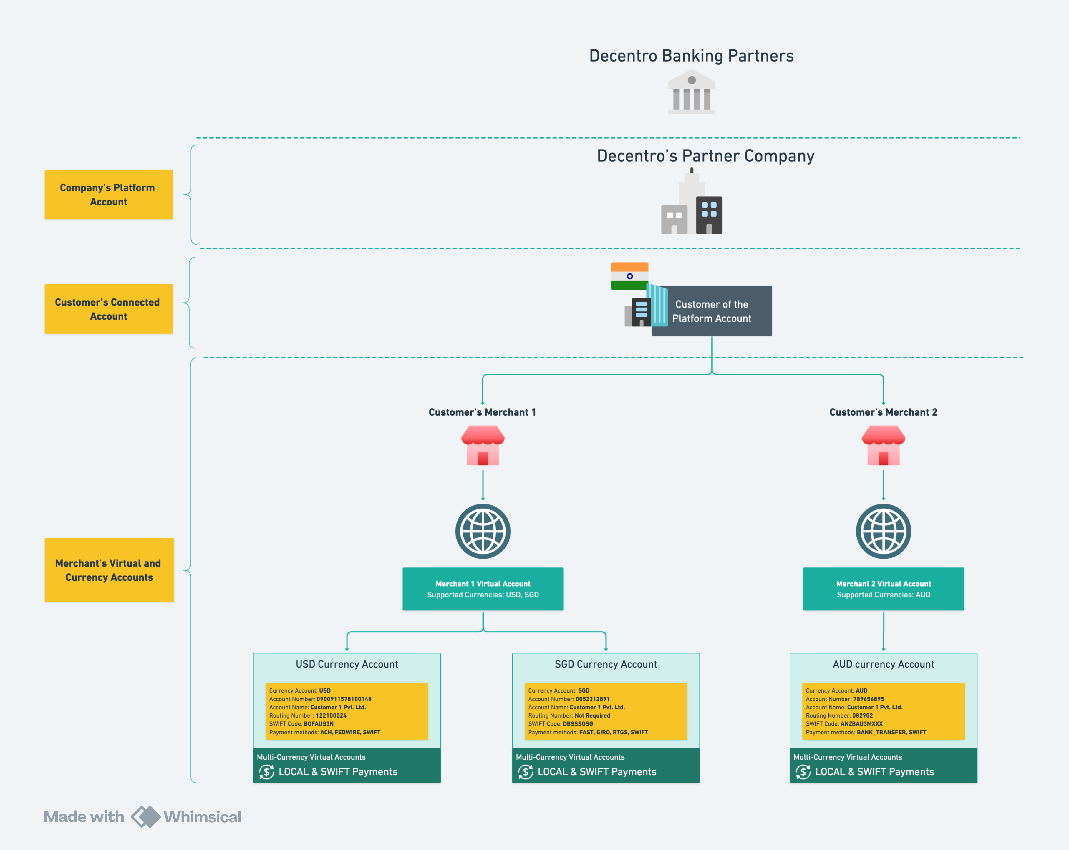This screenshot has width=1069, height=850.
Task: Click Customer's Merchant 2 shop icon
Action: [x=883, y=446]
